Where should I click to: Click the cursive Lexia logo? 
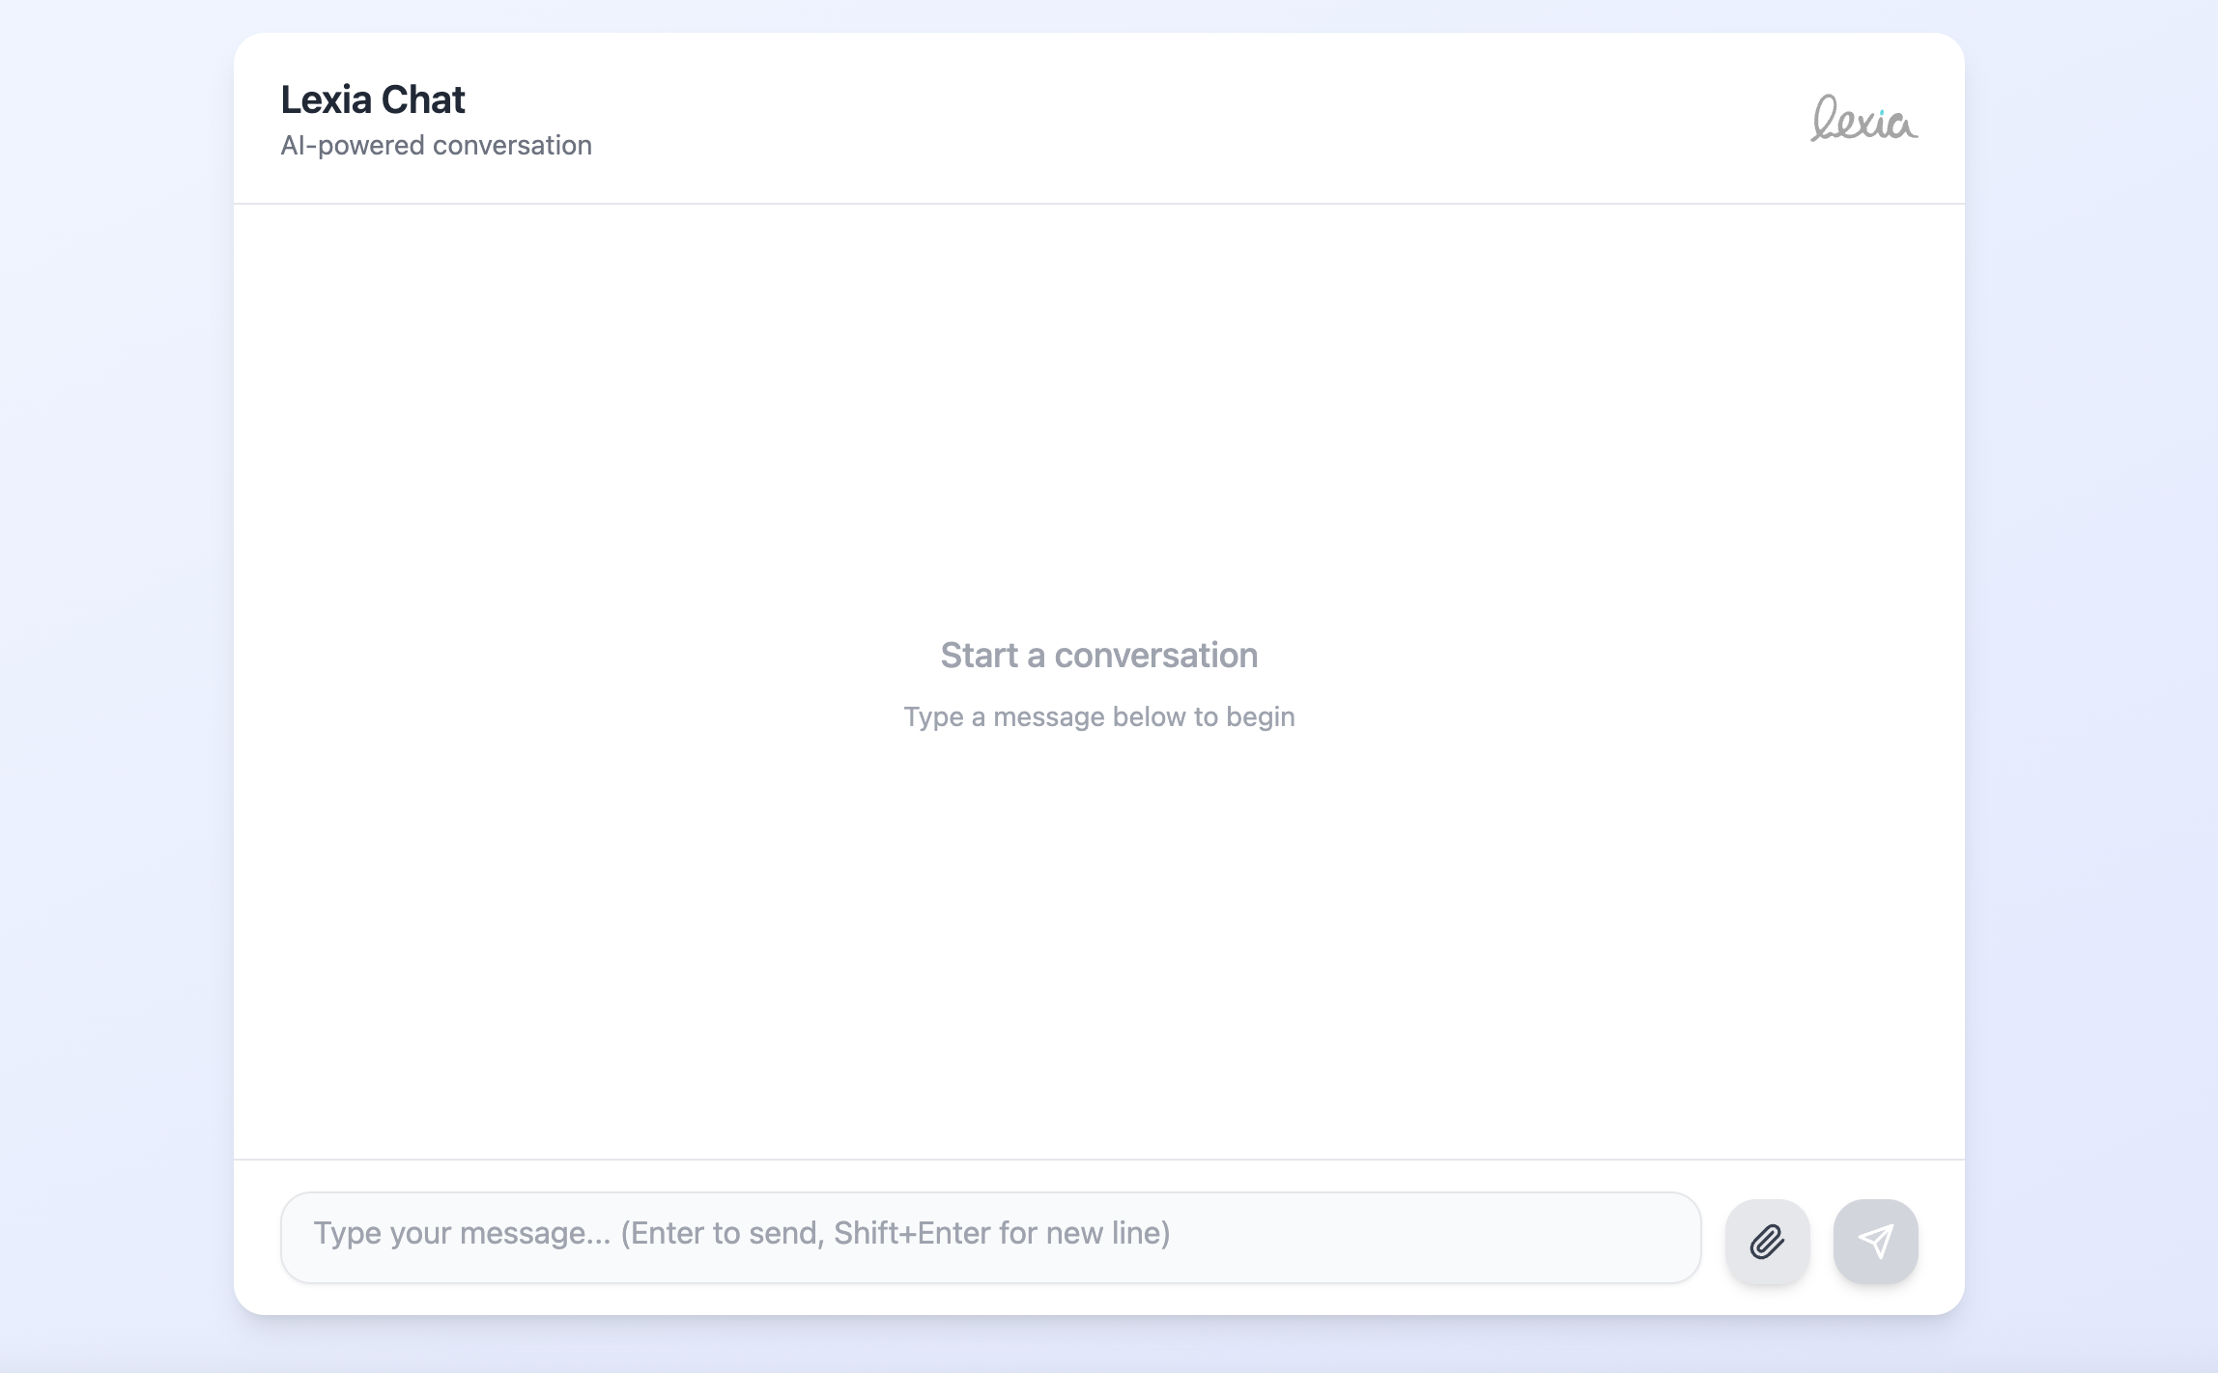pyautogui.click(x=1863, y=120)
